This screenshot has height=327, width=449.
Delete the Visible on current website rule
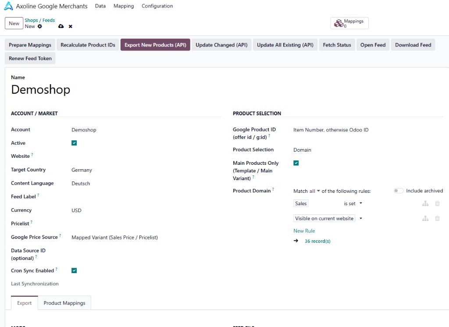pos(437,218)
